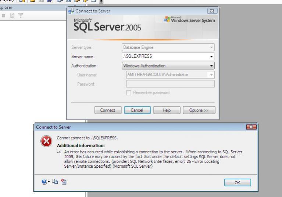The image size is (282, 197).
Task: Click the 'Server name:' label
Action: click(x=83, y=56)
